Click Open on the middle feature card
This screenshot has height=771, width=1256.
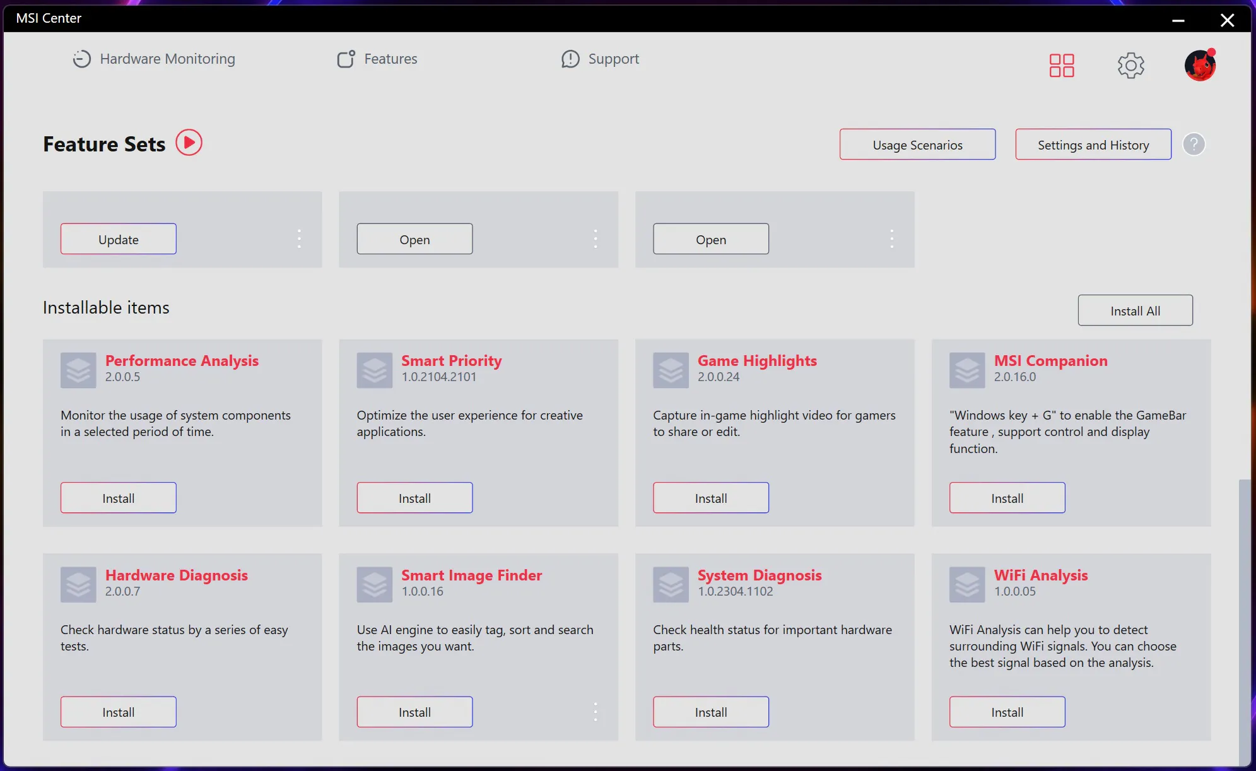414,239
